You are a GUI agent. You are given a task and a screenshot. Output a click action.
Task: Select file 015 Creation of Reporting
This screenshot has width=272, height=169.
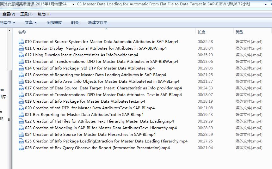click(x=96, y=75)
